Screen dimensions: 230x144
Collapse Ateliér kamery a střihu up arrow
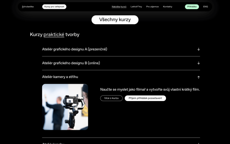point(199,77)
